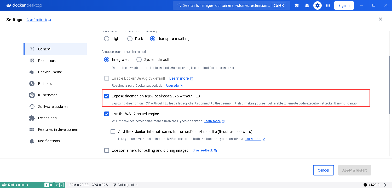Screen dimensions: 392x188
Task: Open the apps grid icon in header
Action: (328, 5)
